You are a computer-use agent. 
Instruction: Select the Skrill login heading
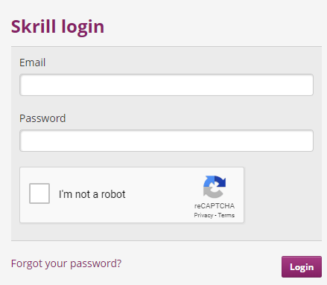point(57,27)
